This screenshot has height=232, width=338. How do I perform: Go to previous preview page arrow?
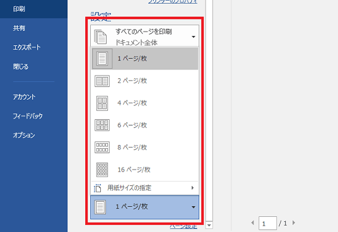tap(253, 223)
